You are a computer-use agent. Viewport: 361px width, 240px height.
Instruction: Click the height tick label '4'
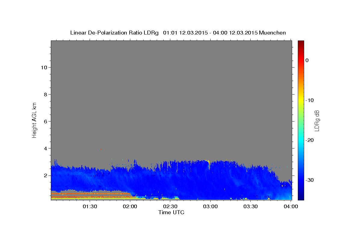coord(45,148)
